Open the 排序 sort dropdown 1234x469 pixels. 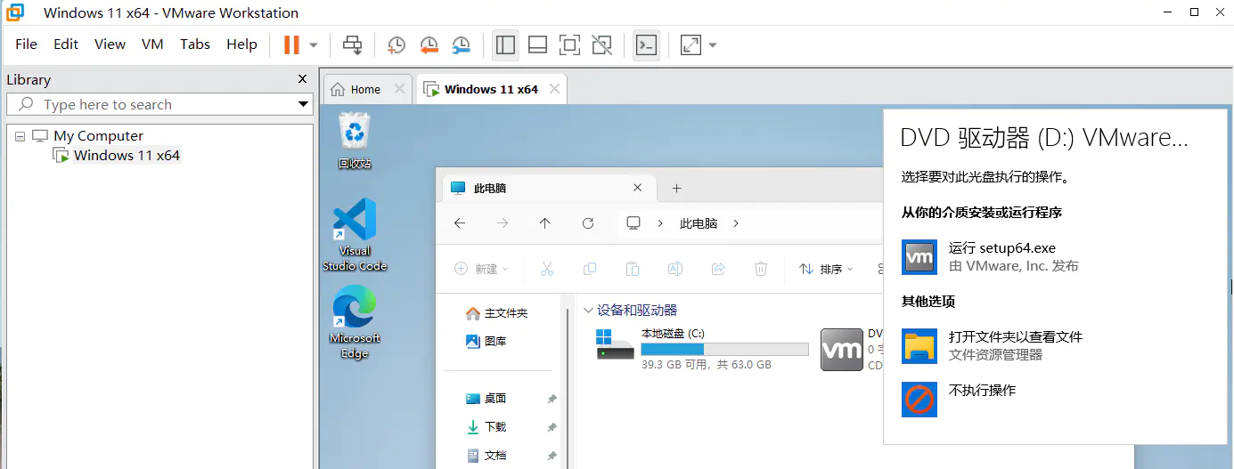click(x=826, y=269)
